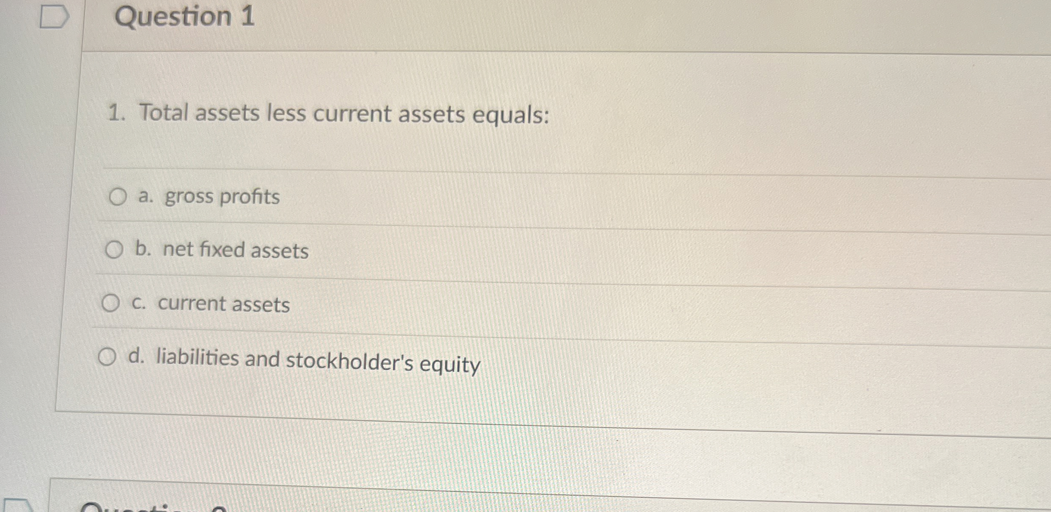Click the circle next to option c
The image size is (1051, 512).
(x=111, y=303)
